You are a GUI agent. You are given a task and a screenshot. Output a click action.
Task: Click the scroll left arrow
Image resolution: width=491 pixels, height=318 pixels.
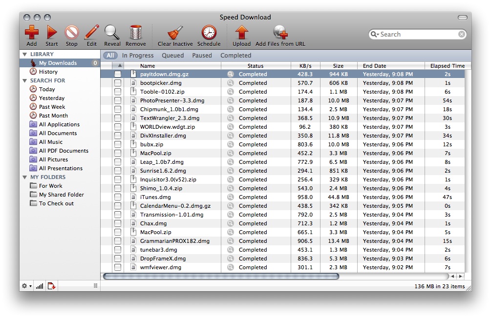click(452, 277)
